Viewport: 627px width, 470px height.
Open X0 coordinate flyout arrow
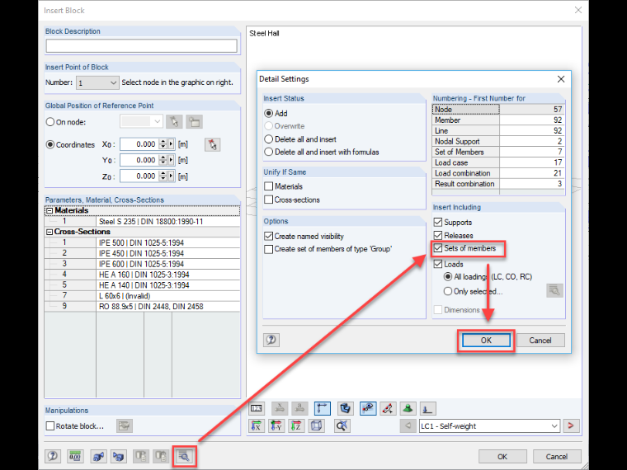(x=171, y=144)
